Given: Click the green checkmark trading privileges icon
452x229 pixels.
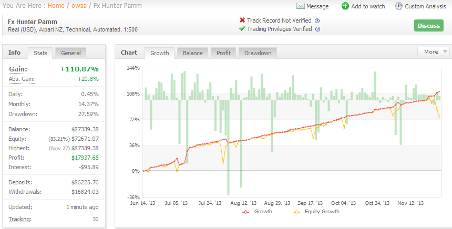Looking at the screenshot, I should click(242, 28).
